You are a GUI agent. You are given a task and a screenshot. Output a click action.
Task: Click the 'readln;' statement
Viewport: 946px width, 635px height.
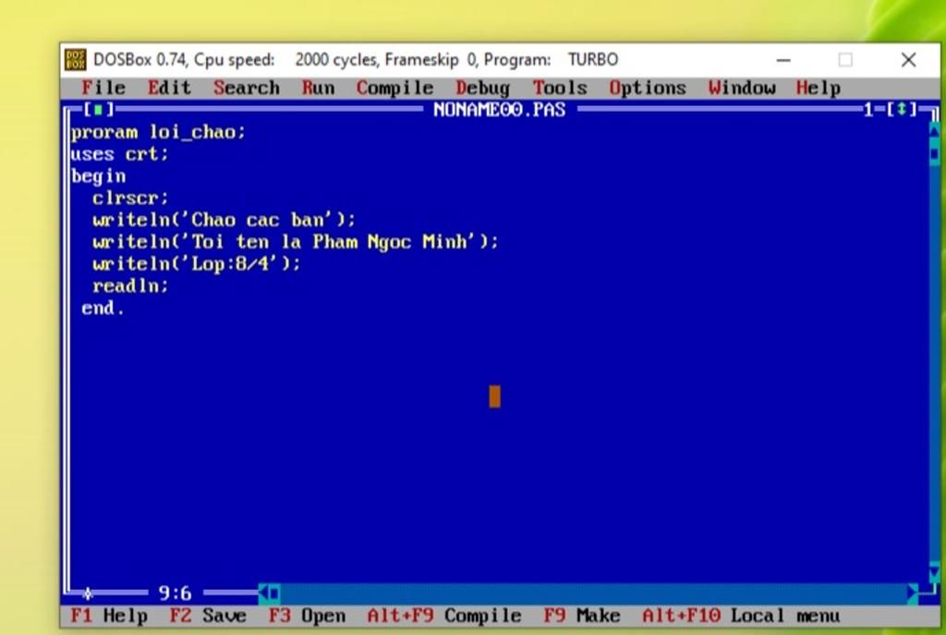pyautogui.click(x=131, y=285)
